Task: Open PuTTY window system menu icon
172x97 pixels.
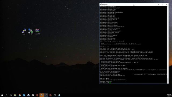Action: [x=101, y=4]
